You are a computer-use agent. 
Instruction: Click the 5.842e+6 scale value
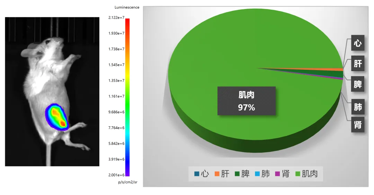click(x=116, y=143)
